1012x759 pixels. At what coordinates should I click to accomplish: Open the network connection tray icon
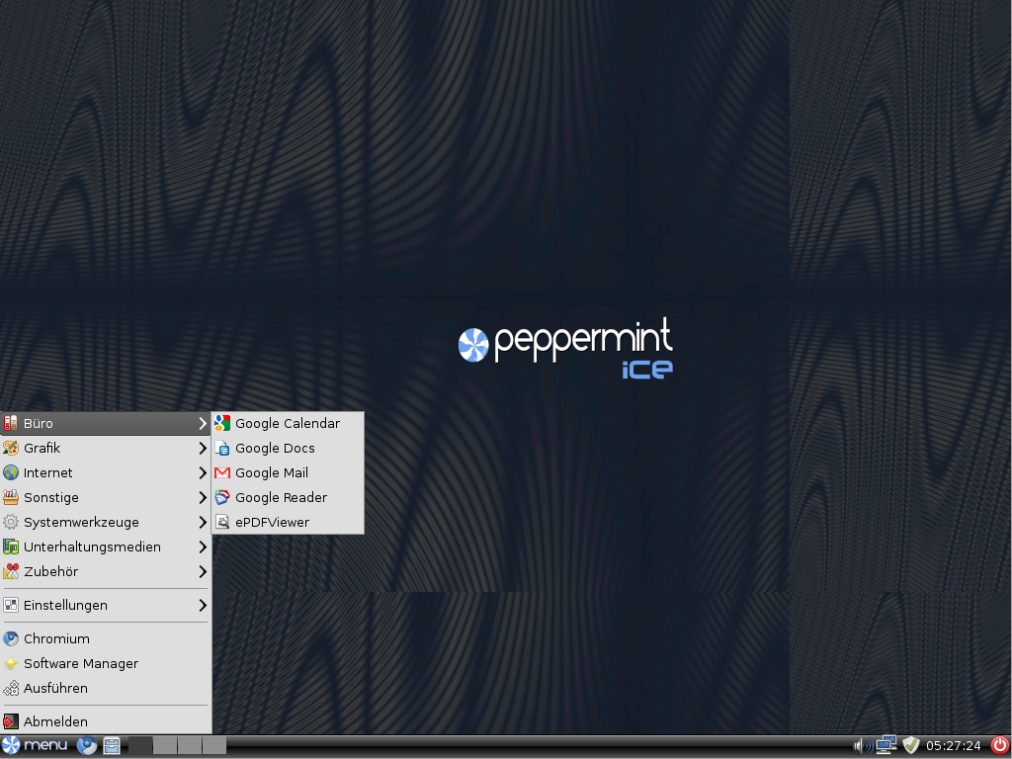click(x=885, y=745)
